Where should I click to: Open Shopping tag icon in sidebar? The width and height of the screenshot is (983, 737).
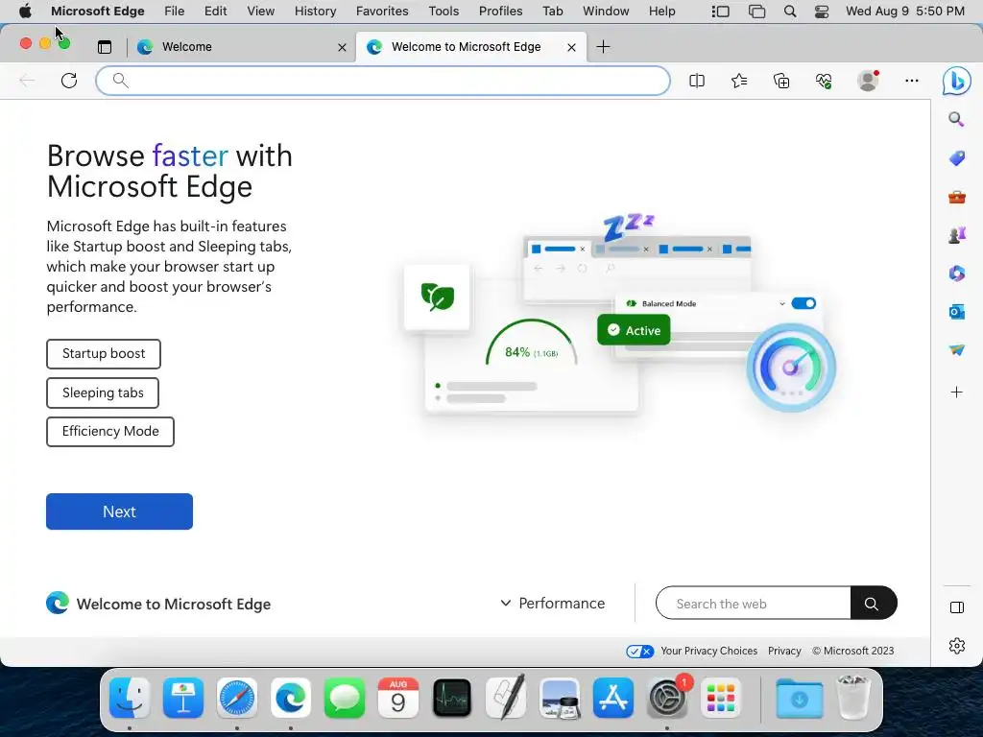957,158
